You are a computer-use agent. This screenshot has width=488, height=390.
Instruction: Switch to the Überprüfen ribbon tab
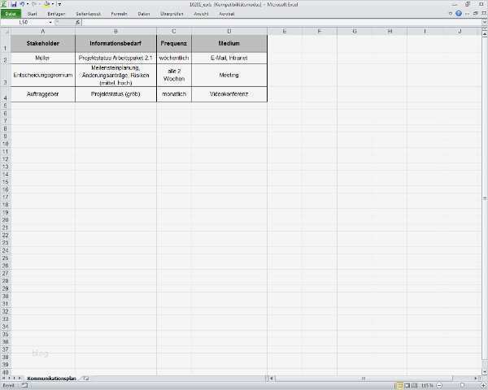(x=172, y=14)
